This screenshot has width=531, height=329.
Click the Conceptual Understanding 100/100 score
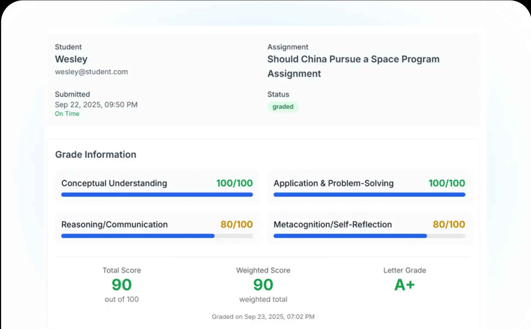(x=234, y=183)
